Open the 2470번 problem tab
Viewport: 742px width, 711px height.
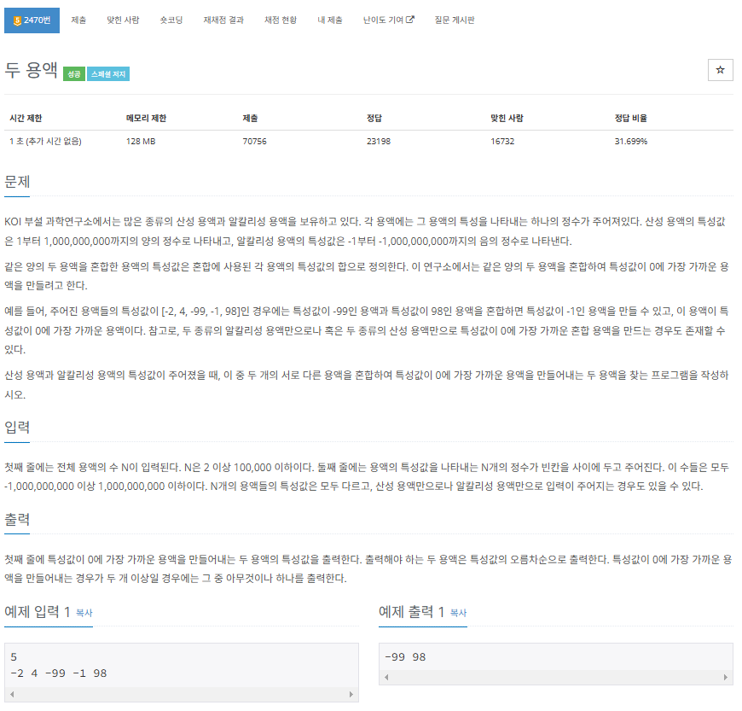tap(32, 20)
